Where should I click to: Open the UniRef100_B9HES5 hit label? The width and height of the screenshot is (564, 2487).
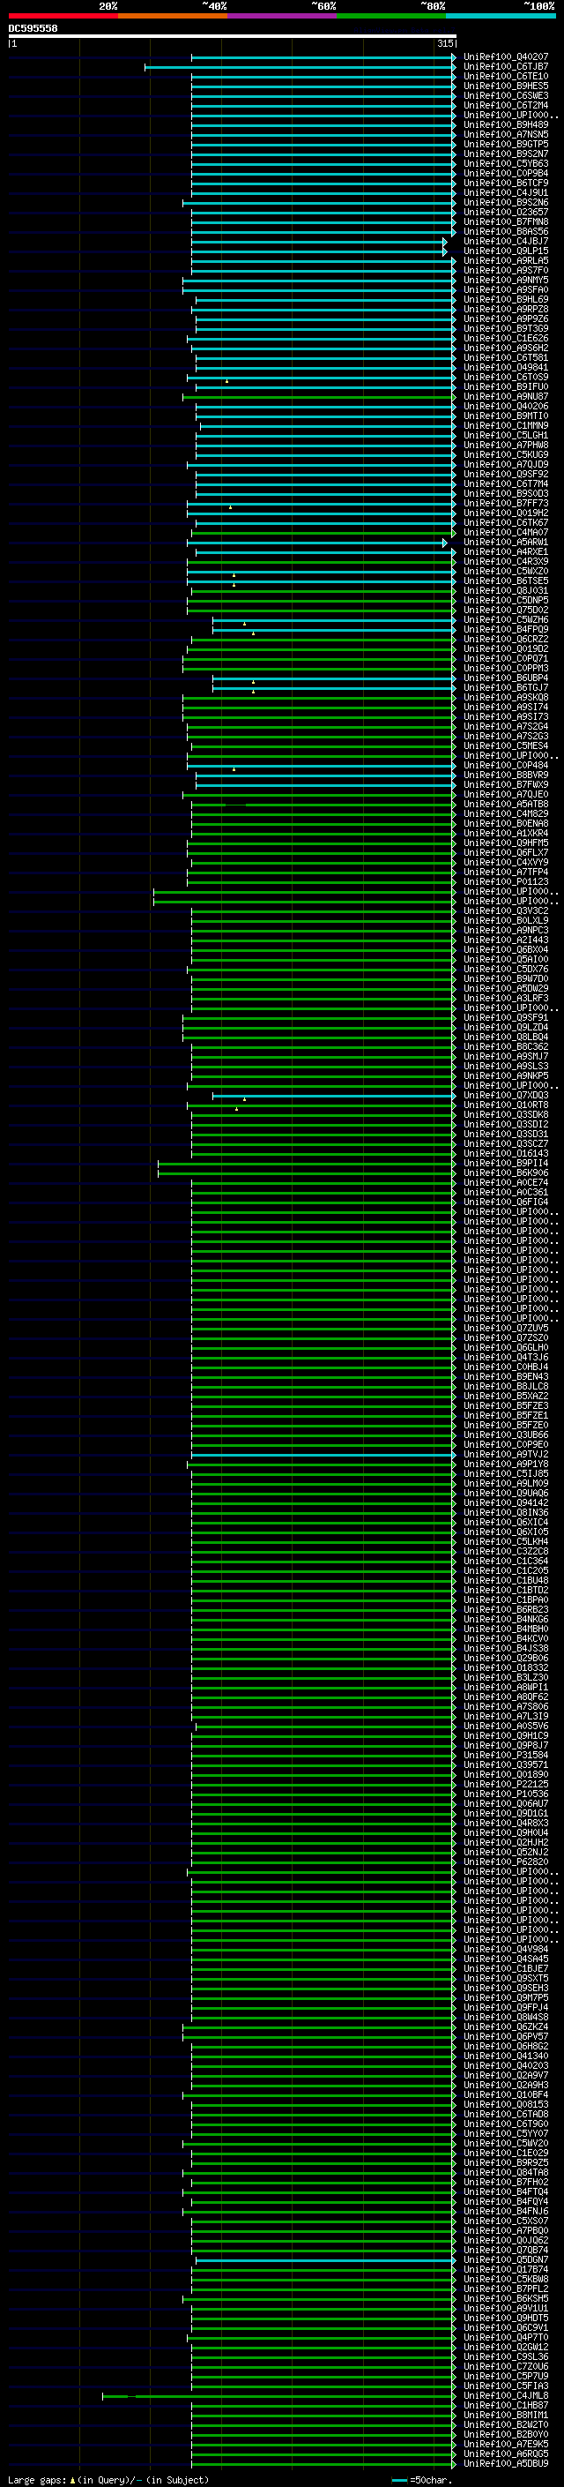(x=505, y=86)
